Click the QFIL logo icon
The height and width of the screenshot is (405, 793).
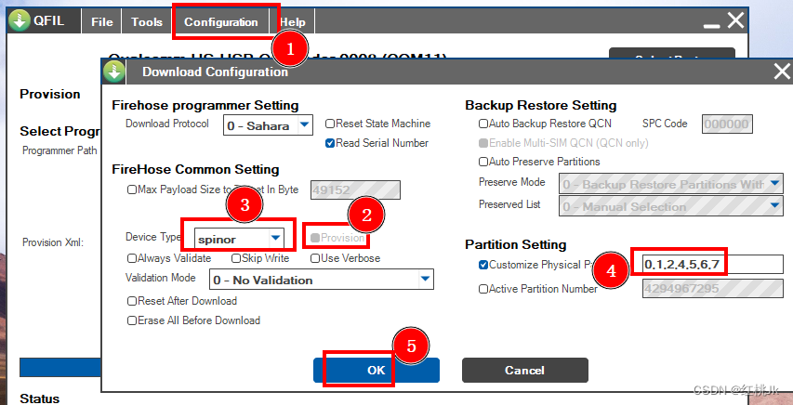(x=20, y=21)
